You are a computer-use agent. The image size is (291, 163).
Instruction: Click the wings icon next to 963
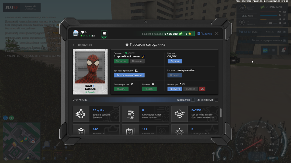coord(244,16)
